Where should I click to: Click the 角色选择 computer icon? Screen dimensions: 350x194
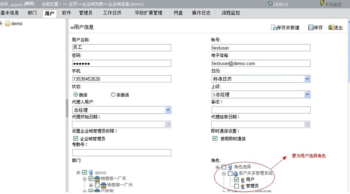click(230, 167)
